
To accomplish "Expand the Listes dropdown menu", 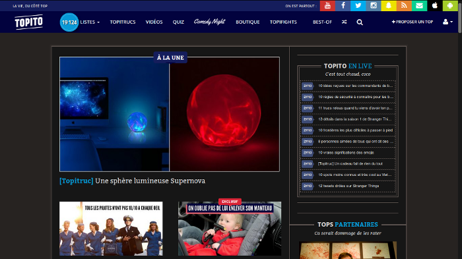I will pos(90,22).
